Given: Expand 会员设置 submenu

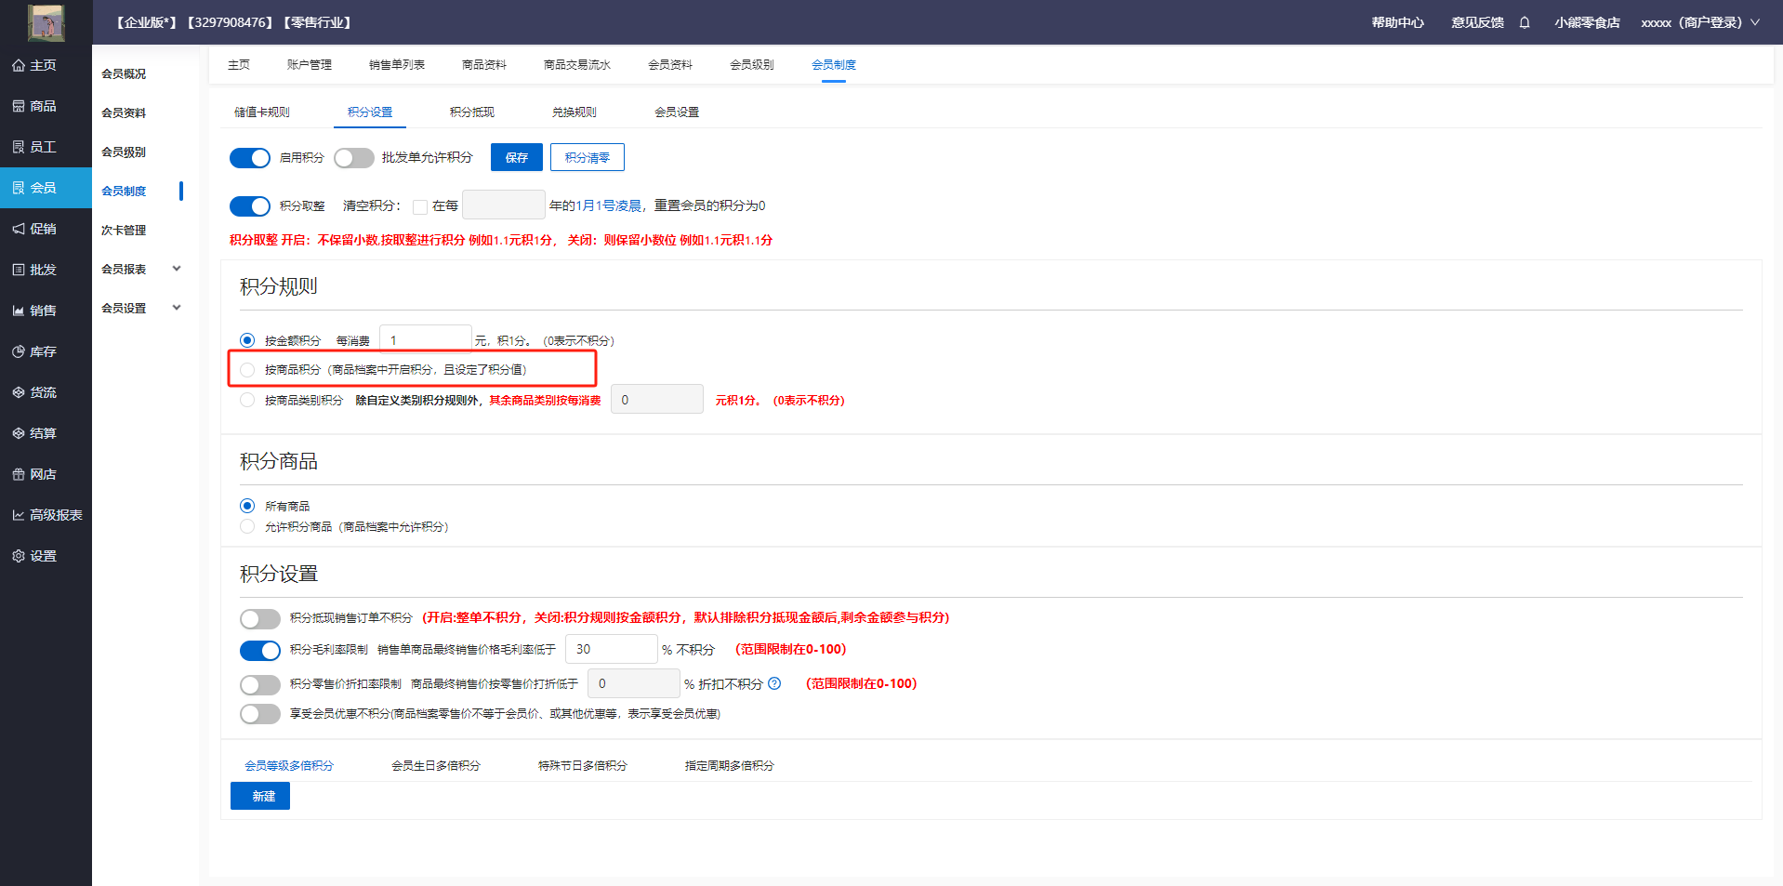Looking at the screenshot, I should [x=177, y=308].
